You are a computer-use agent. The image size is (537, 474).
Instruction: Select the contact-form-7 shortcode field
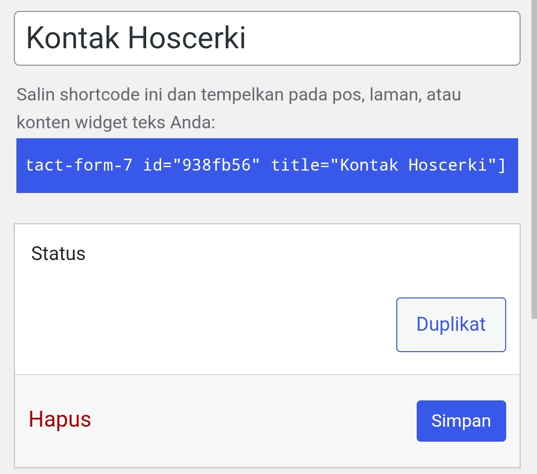[x=267, y=166]
